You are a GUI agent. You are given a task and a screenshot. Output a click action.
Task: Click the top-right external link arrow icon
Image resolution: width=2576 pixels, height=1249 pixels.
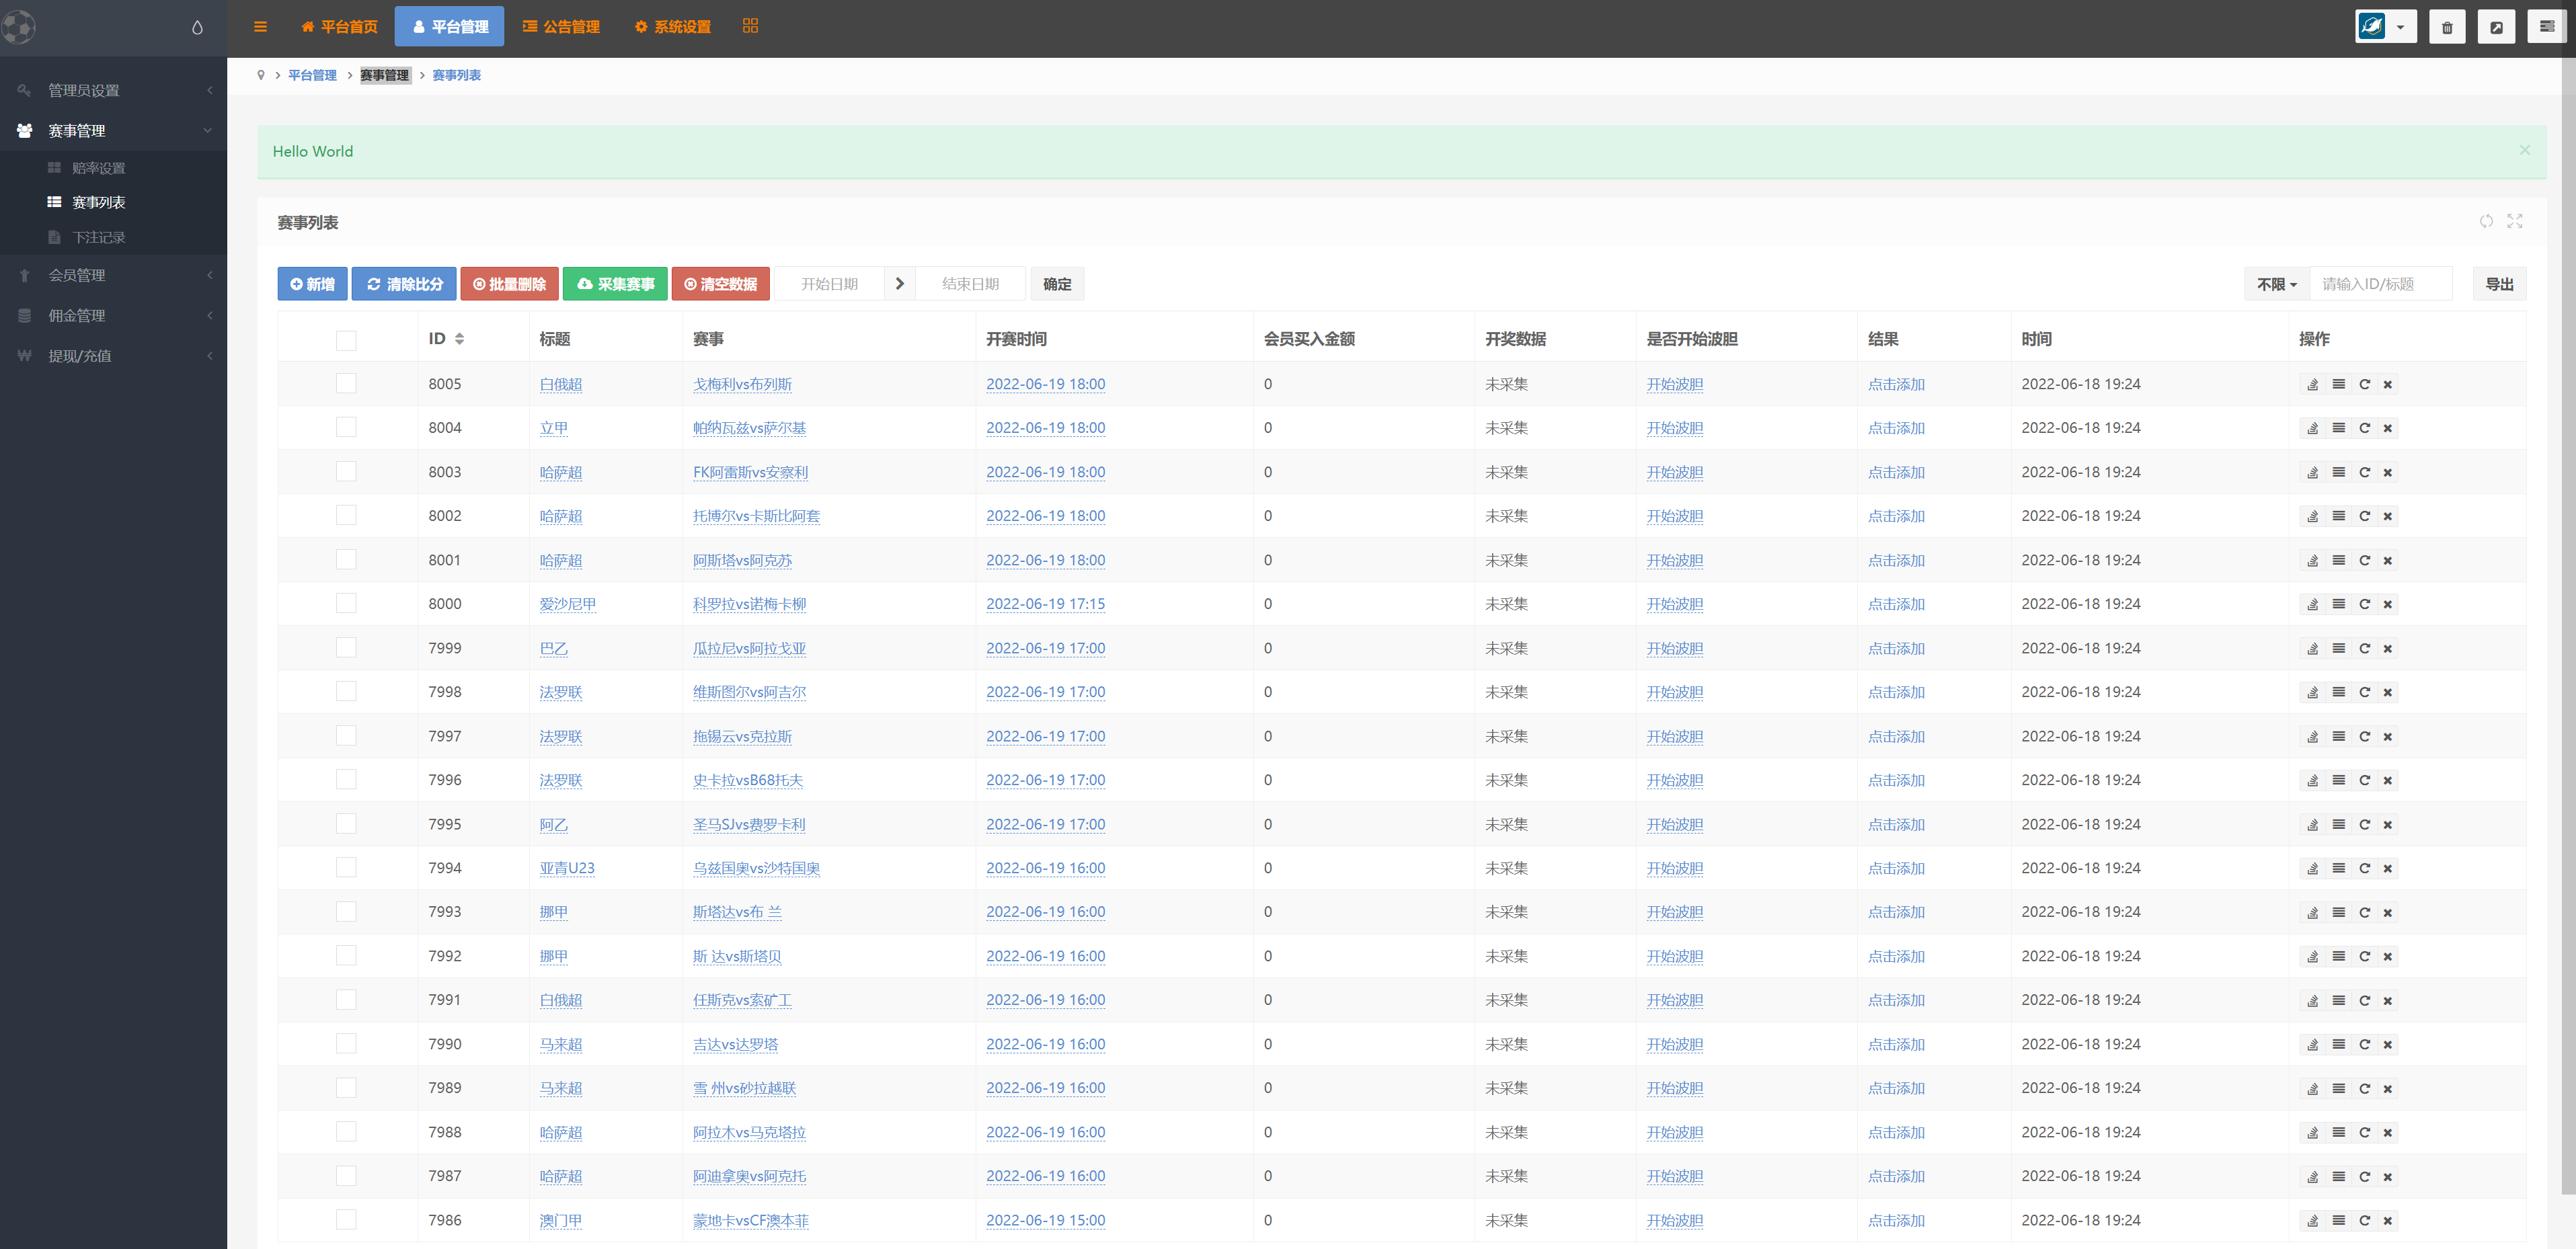coord(2496,27)
